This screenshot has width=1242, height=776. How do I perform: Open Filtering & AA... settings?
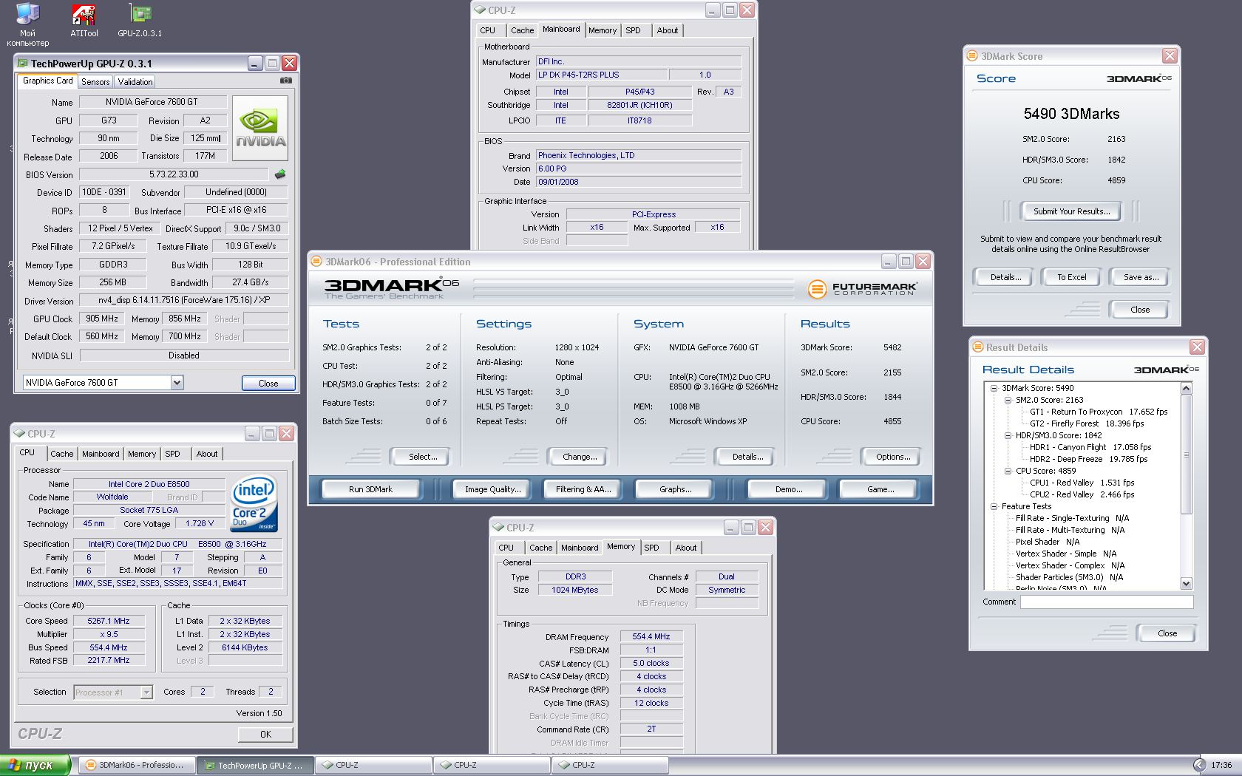tap(583, 489)
